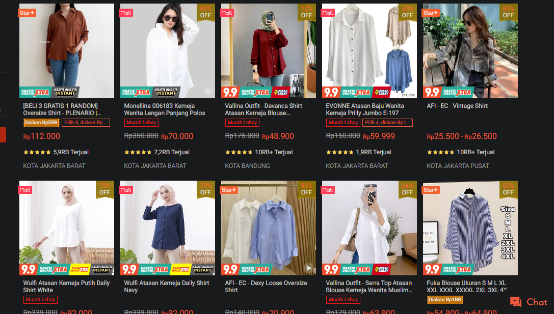Open 'AFI - EC - Vintage Shirt' title

(x=457, y=106)
